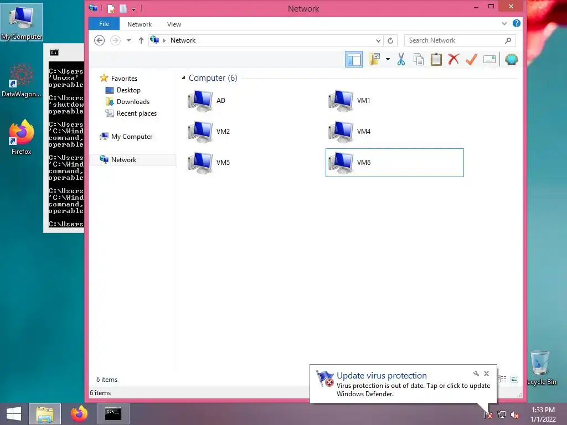Click the red X Delete icon
Viewport: 567px width, 425px height.
coord(453,59)
